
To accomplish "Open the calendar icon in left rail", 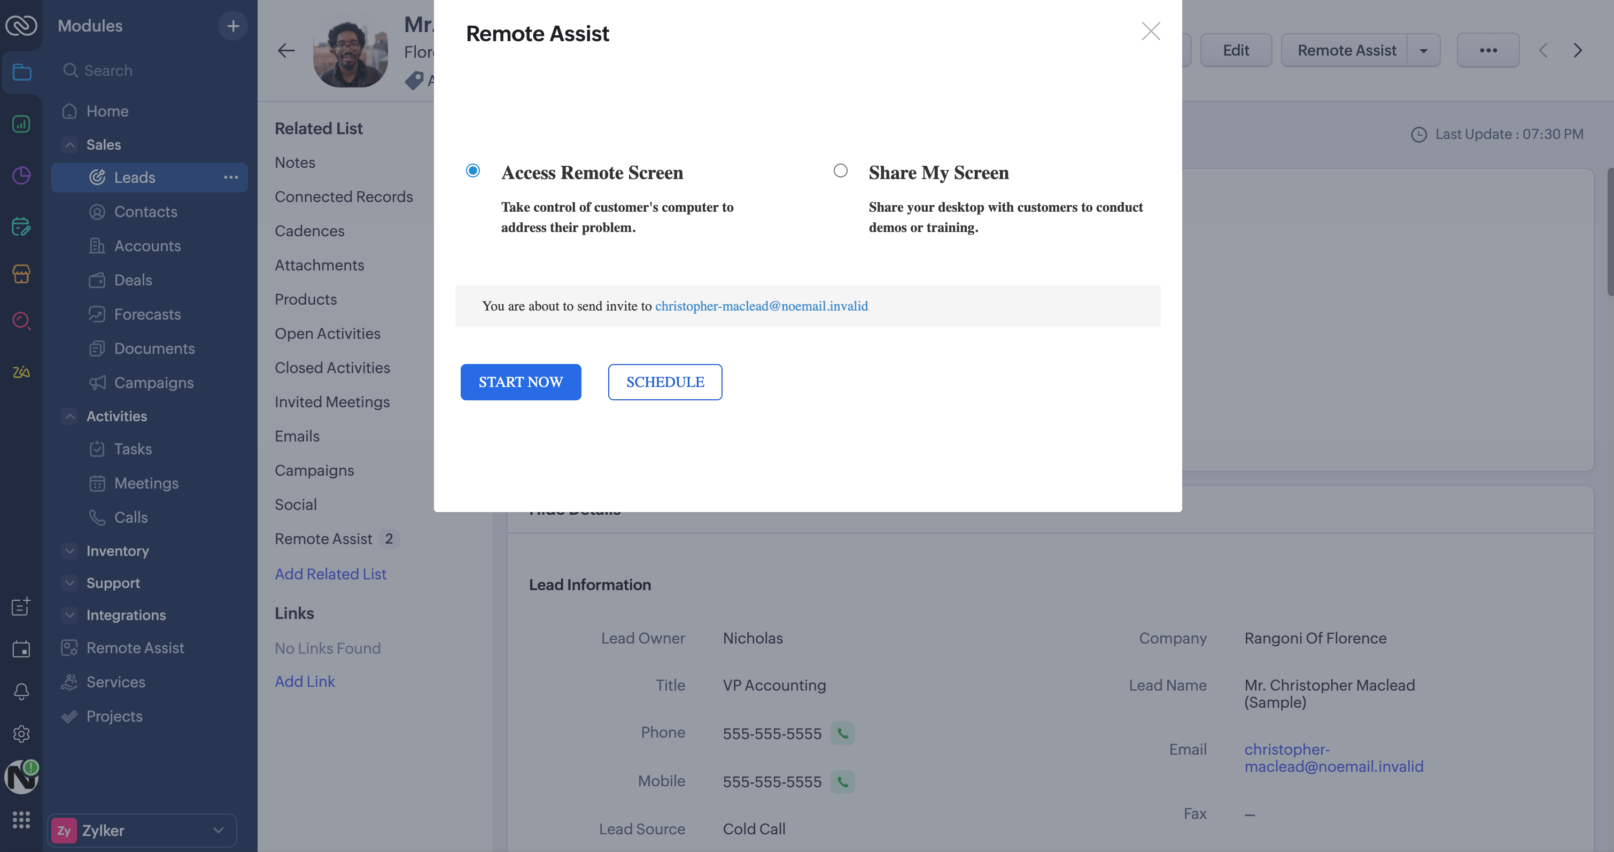I will pos(21,649).
